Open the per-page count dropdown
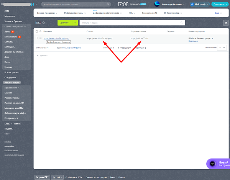This screenshot has width=230, height=180. coord(222,47)
